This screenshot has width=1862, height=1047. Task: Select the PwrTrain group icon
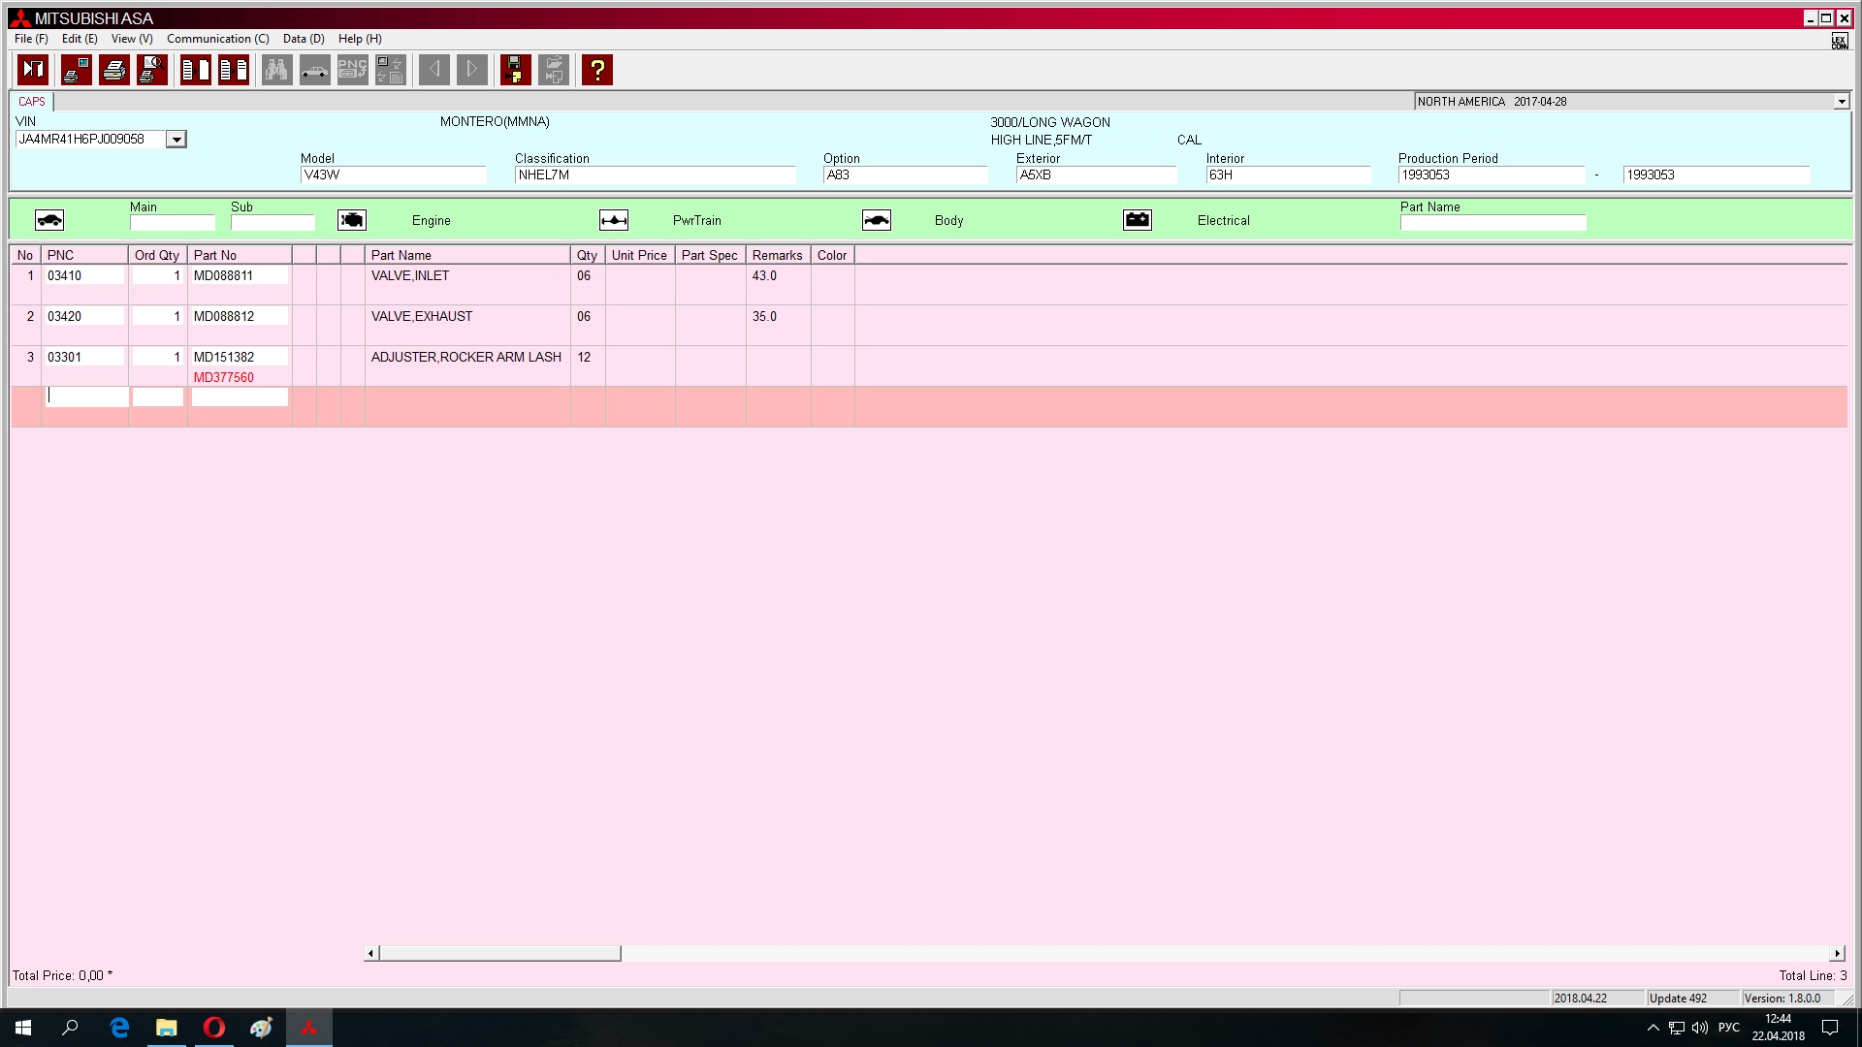[614, 220]
